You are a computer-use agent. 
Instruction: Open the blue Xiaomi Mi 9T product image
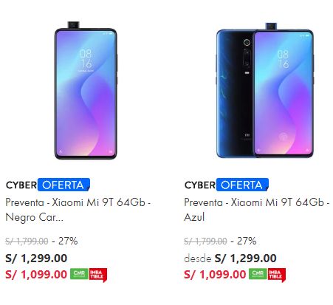pyautogui.click(x=265, y=90)
